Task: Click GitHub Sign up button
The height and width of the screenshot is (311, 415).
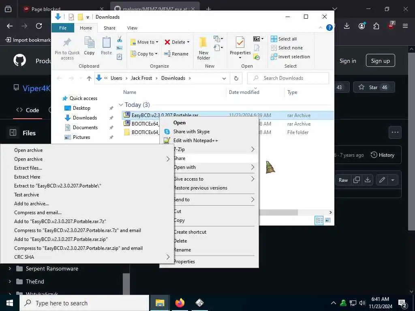Action: coord(380,61)
